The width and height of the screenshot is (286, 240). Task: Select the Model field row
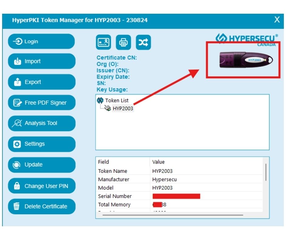[179, 188]
